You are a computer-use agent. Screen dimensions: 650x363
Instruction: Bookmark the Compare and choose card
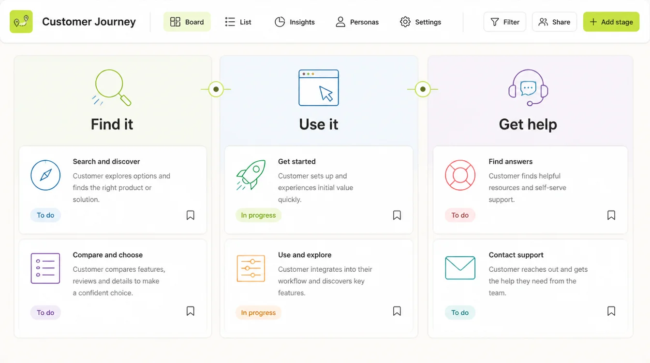(191, 311)
